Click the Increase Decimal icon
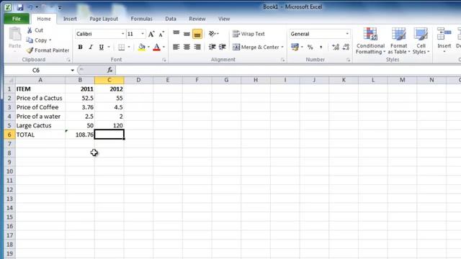Screen dimensions: 461x259 coord(335,47)
